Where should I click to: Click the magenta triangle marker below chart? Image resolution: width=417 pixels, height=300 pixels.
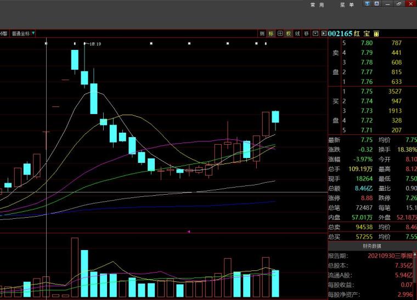point(189,231)
